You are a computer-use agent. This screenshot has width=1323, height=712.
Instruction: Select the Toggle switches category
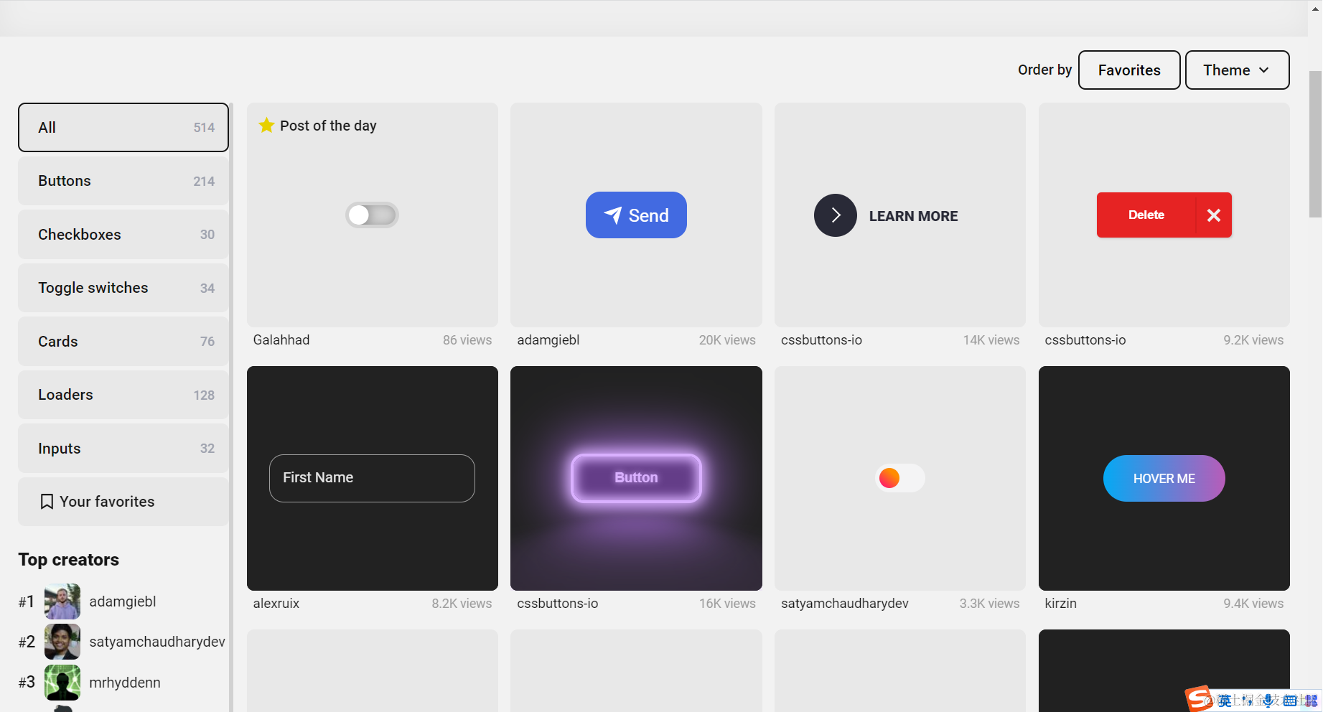pos(123,288)
